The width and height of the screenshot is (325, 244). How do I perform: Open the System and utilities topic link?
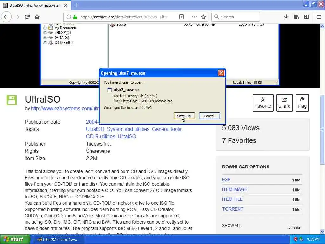point(128,129)
